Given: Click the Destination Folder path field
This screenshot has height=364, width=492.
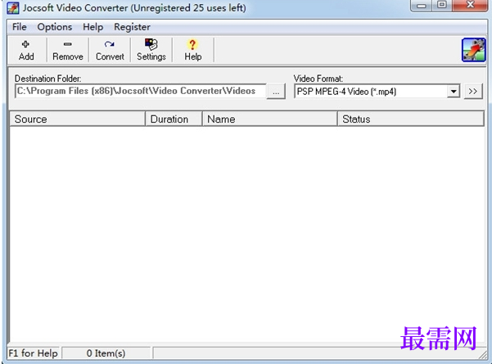Looking at the screenshot, I should (140, 91).
